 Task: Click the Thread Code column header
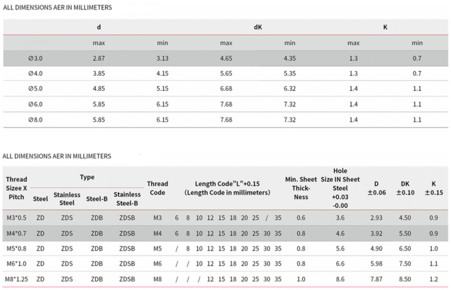coord(157,188)
